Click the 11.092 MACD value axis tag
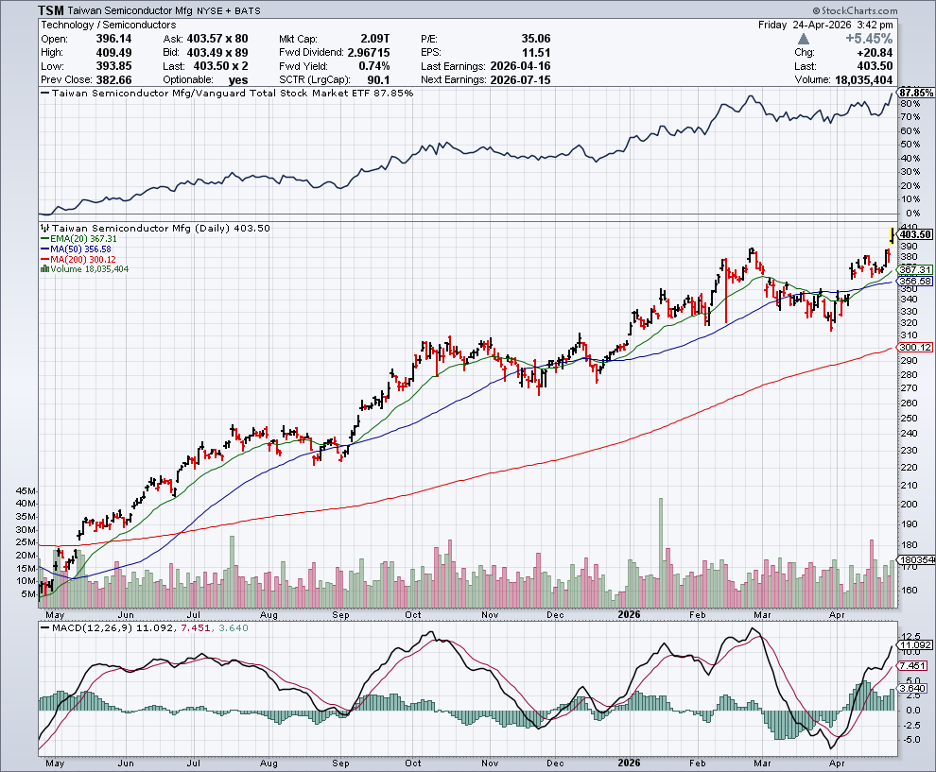The height and width of the screenshot is (772, 936). 915,644
